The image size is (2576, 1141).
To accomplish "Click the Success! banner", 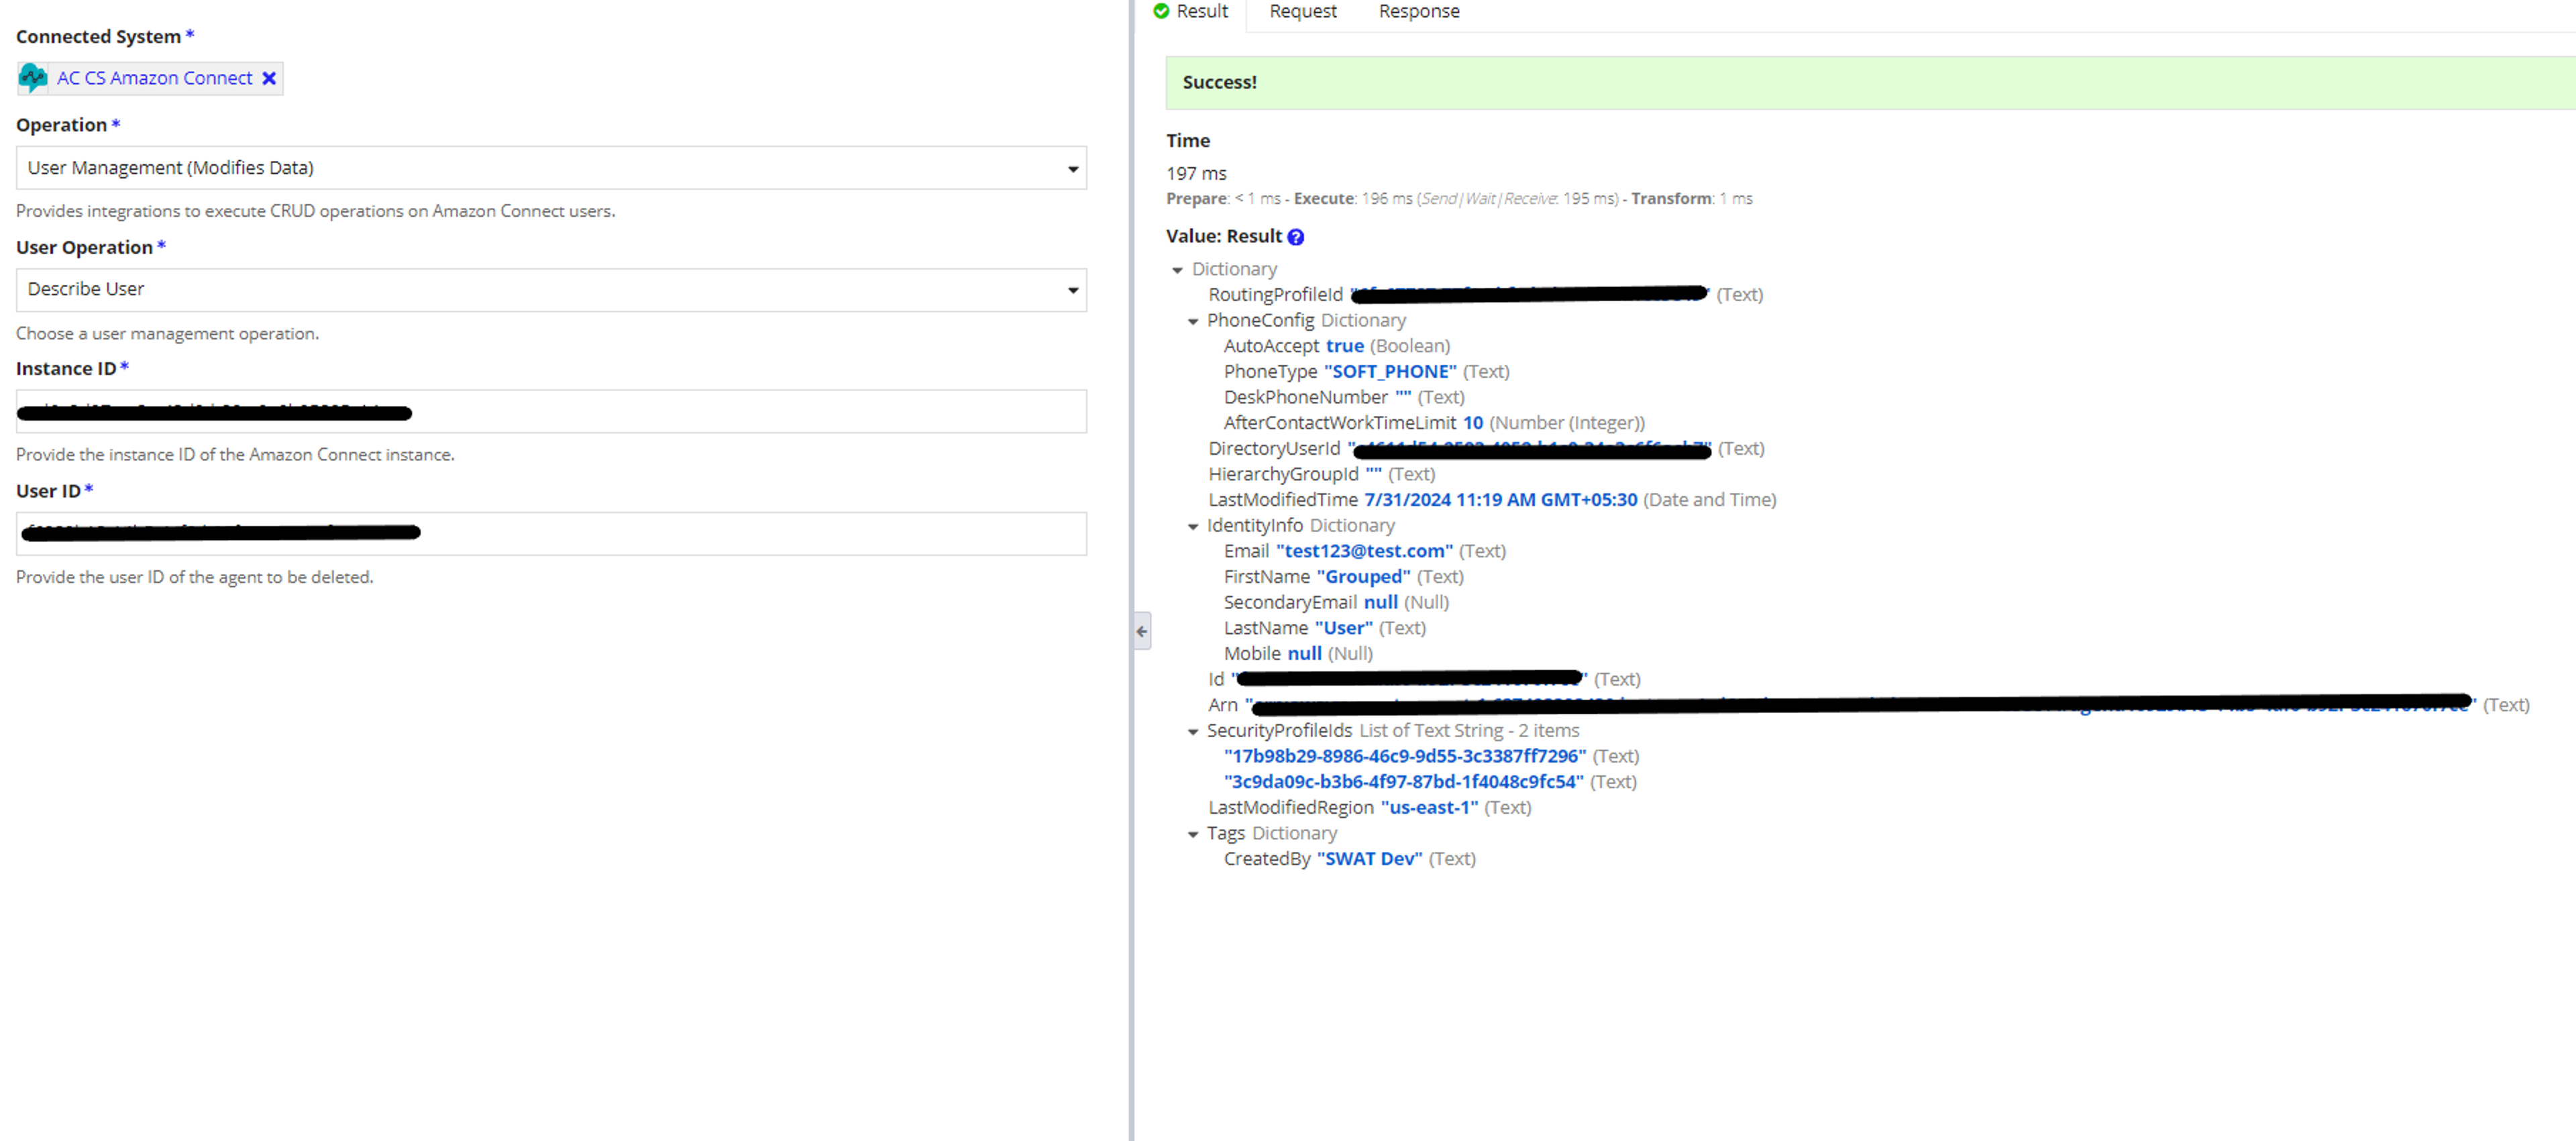I will [1870, 83].
